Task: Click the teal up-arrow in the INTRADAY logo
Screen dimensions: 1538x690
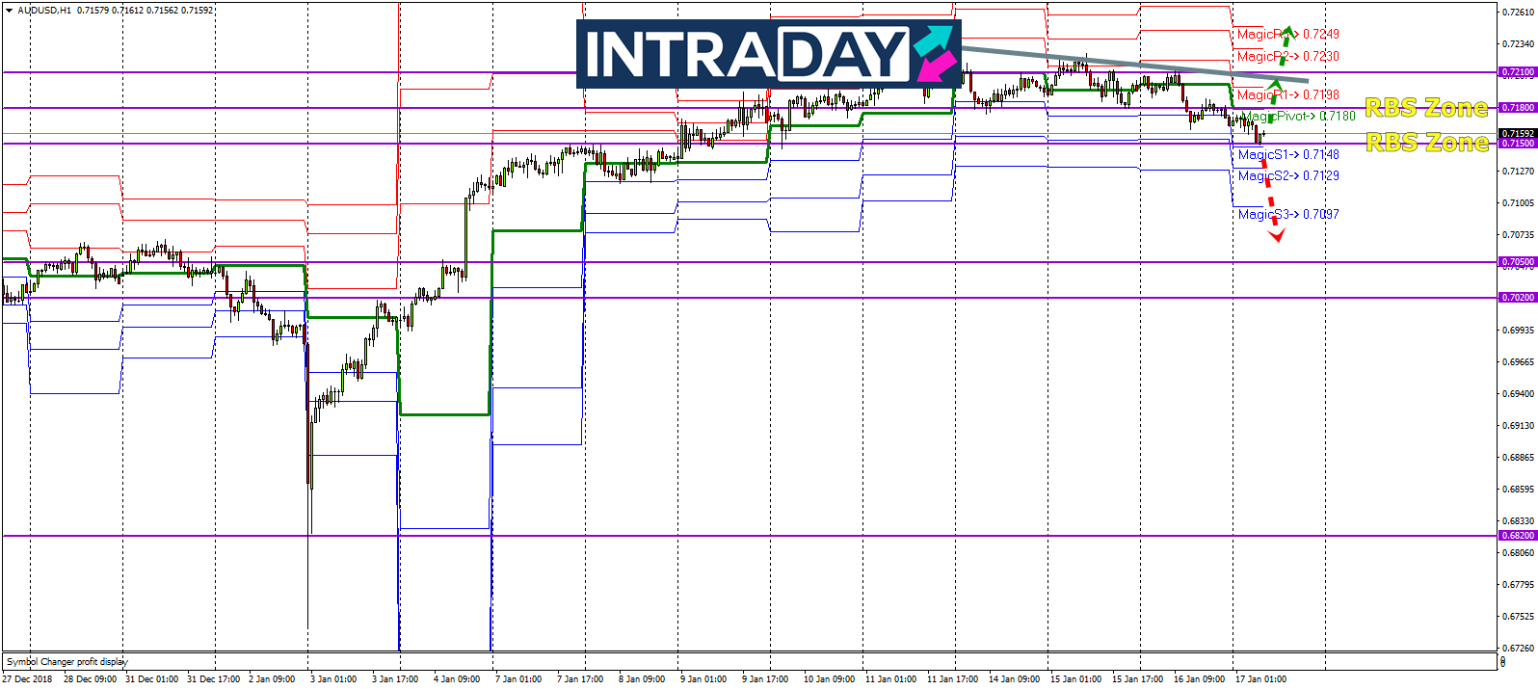Action: pyautogui.click(x=932, y=40)
